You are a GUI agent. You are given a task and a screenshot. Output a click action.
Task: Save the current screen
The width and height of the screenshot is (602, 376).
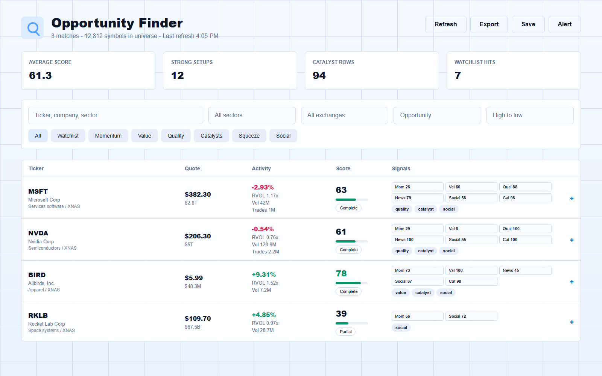(x=528, y=24)
